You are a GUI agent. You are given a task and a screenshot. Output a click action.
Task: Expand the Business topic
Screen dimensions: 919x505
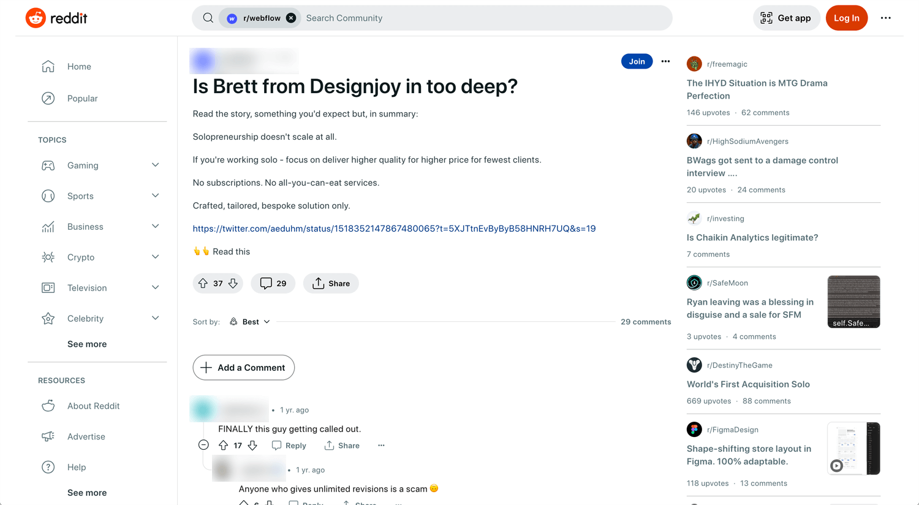pyautogui.click(x=156, y=226)
